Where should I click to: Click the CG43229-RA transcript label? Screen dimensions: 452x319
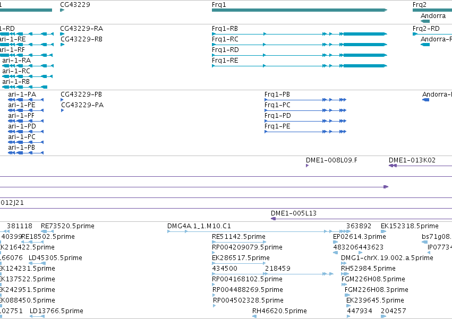click(x=82, y=29)
